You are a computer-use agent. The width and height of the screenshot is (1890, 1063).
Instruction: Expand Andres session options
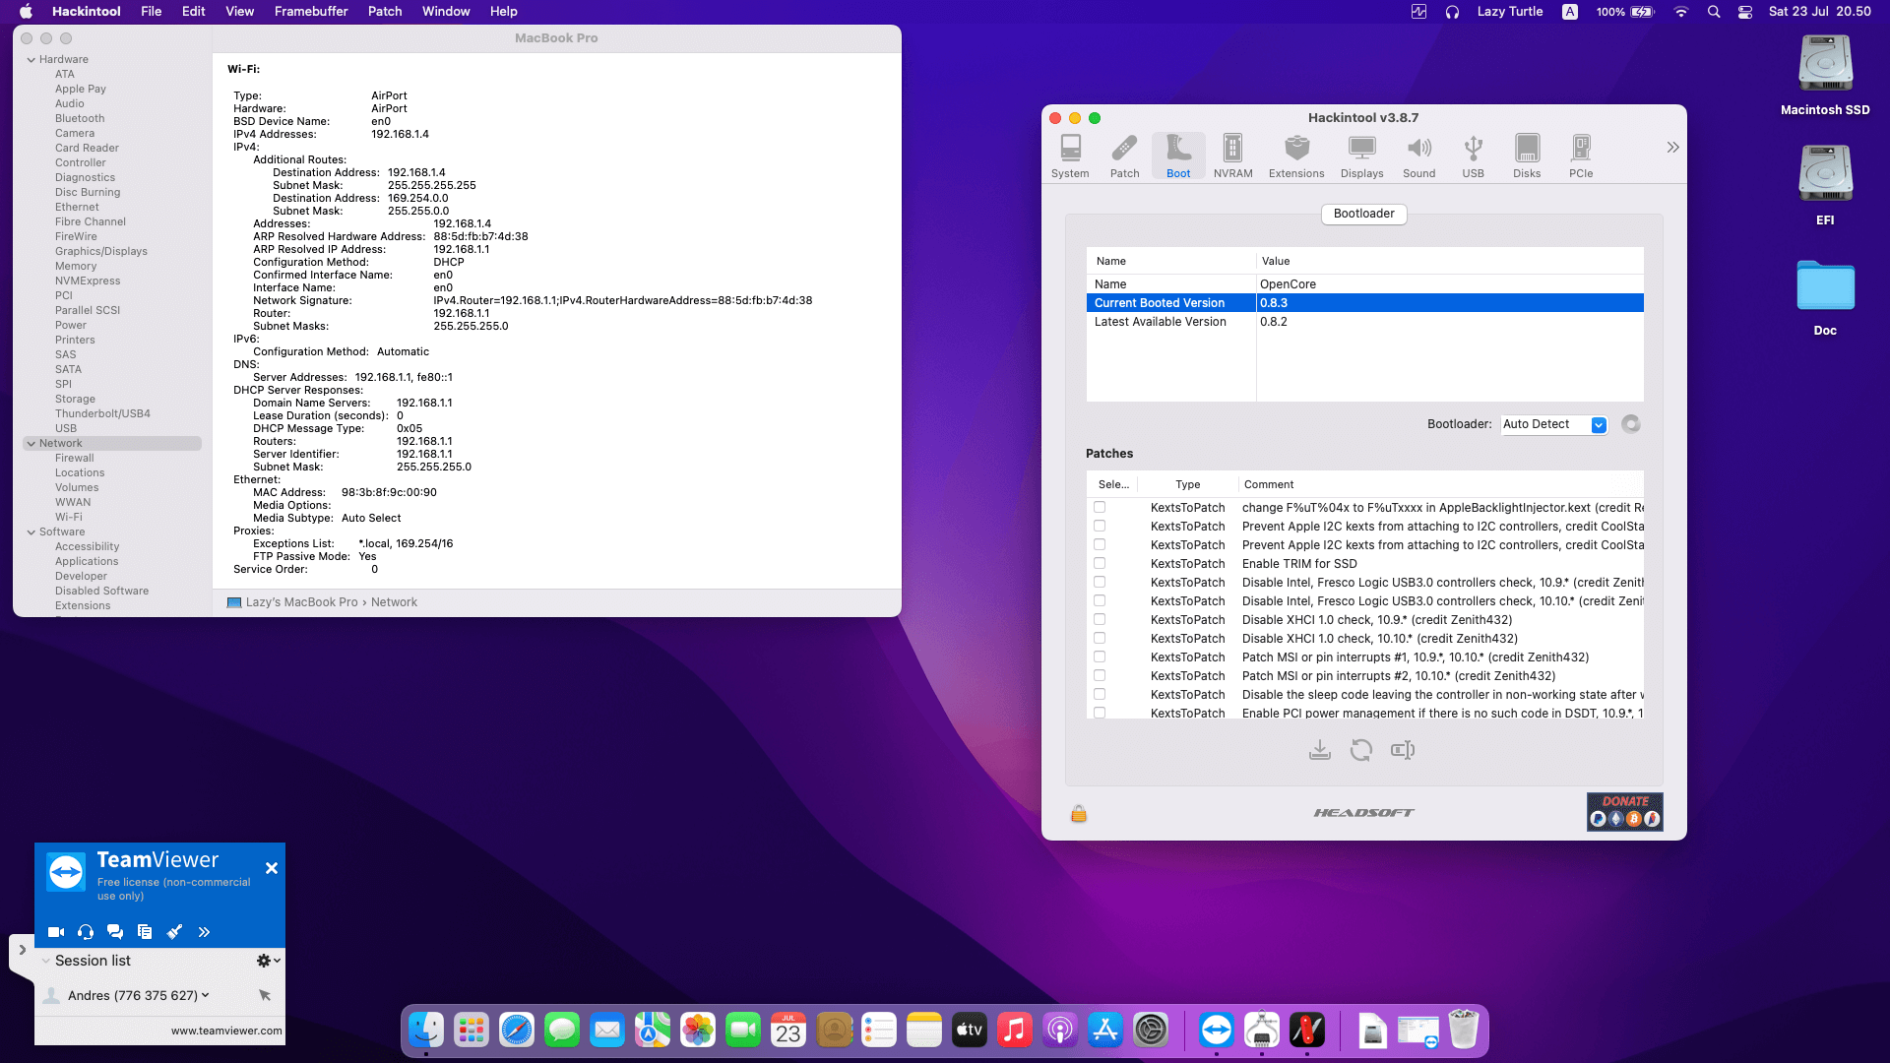tap(206, 995)
